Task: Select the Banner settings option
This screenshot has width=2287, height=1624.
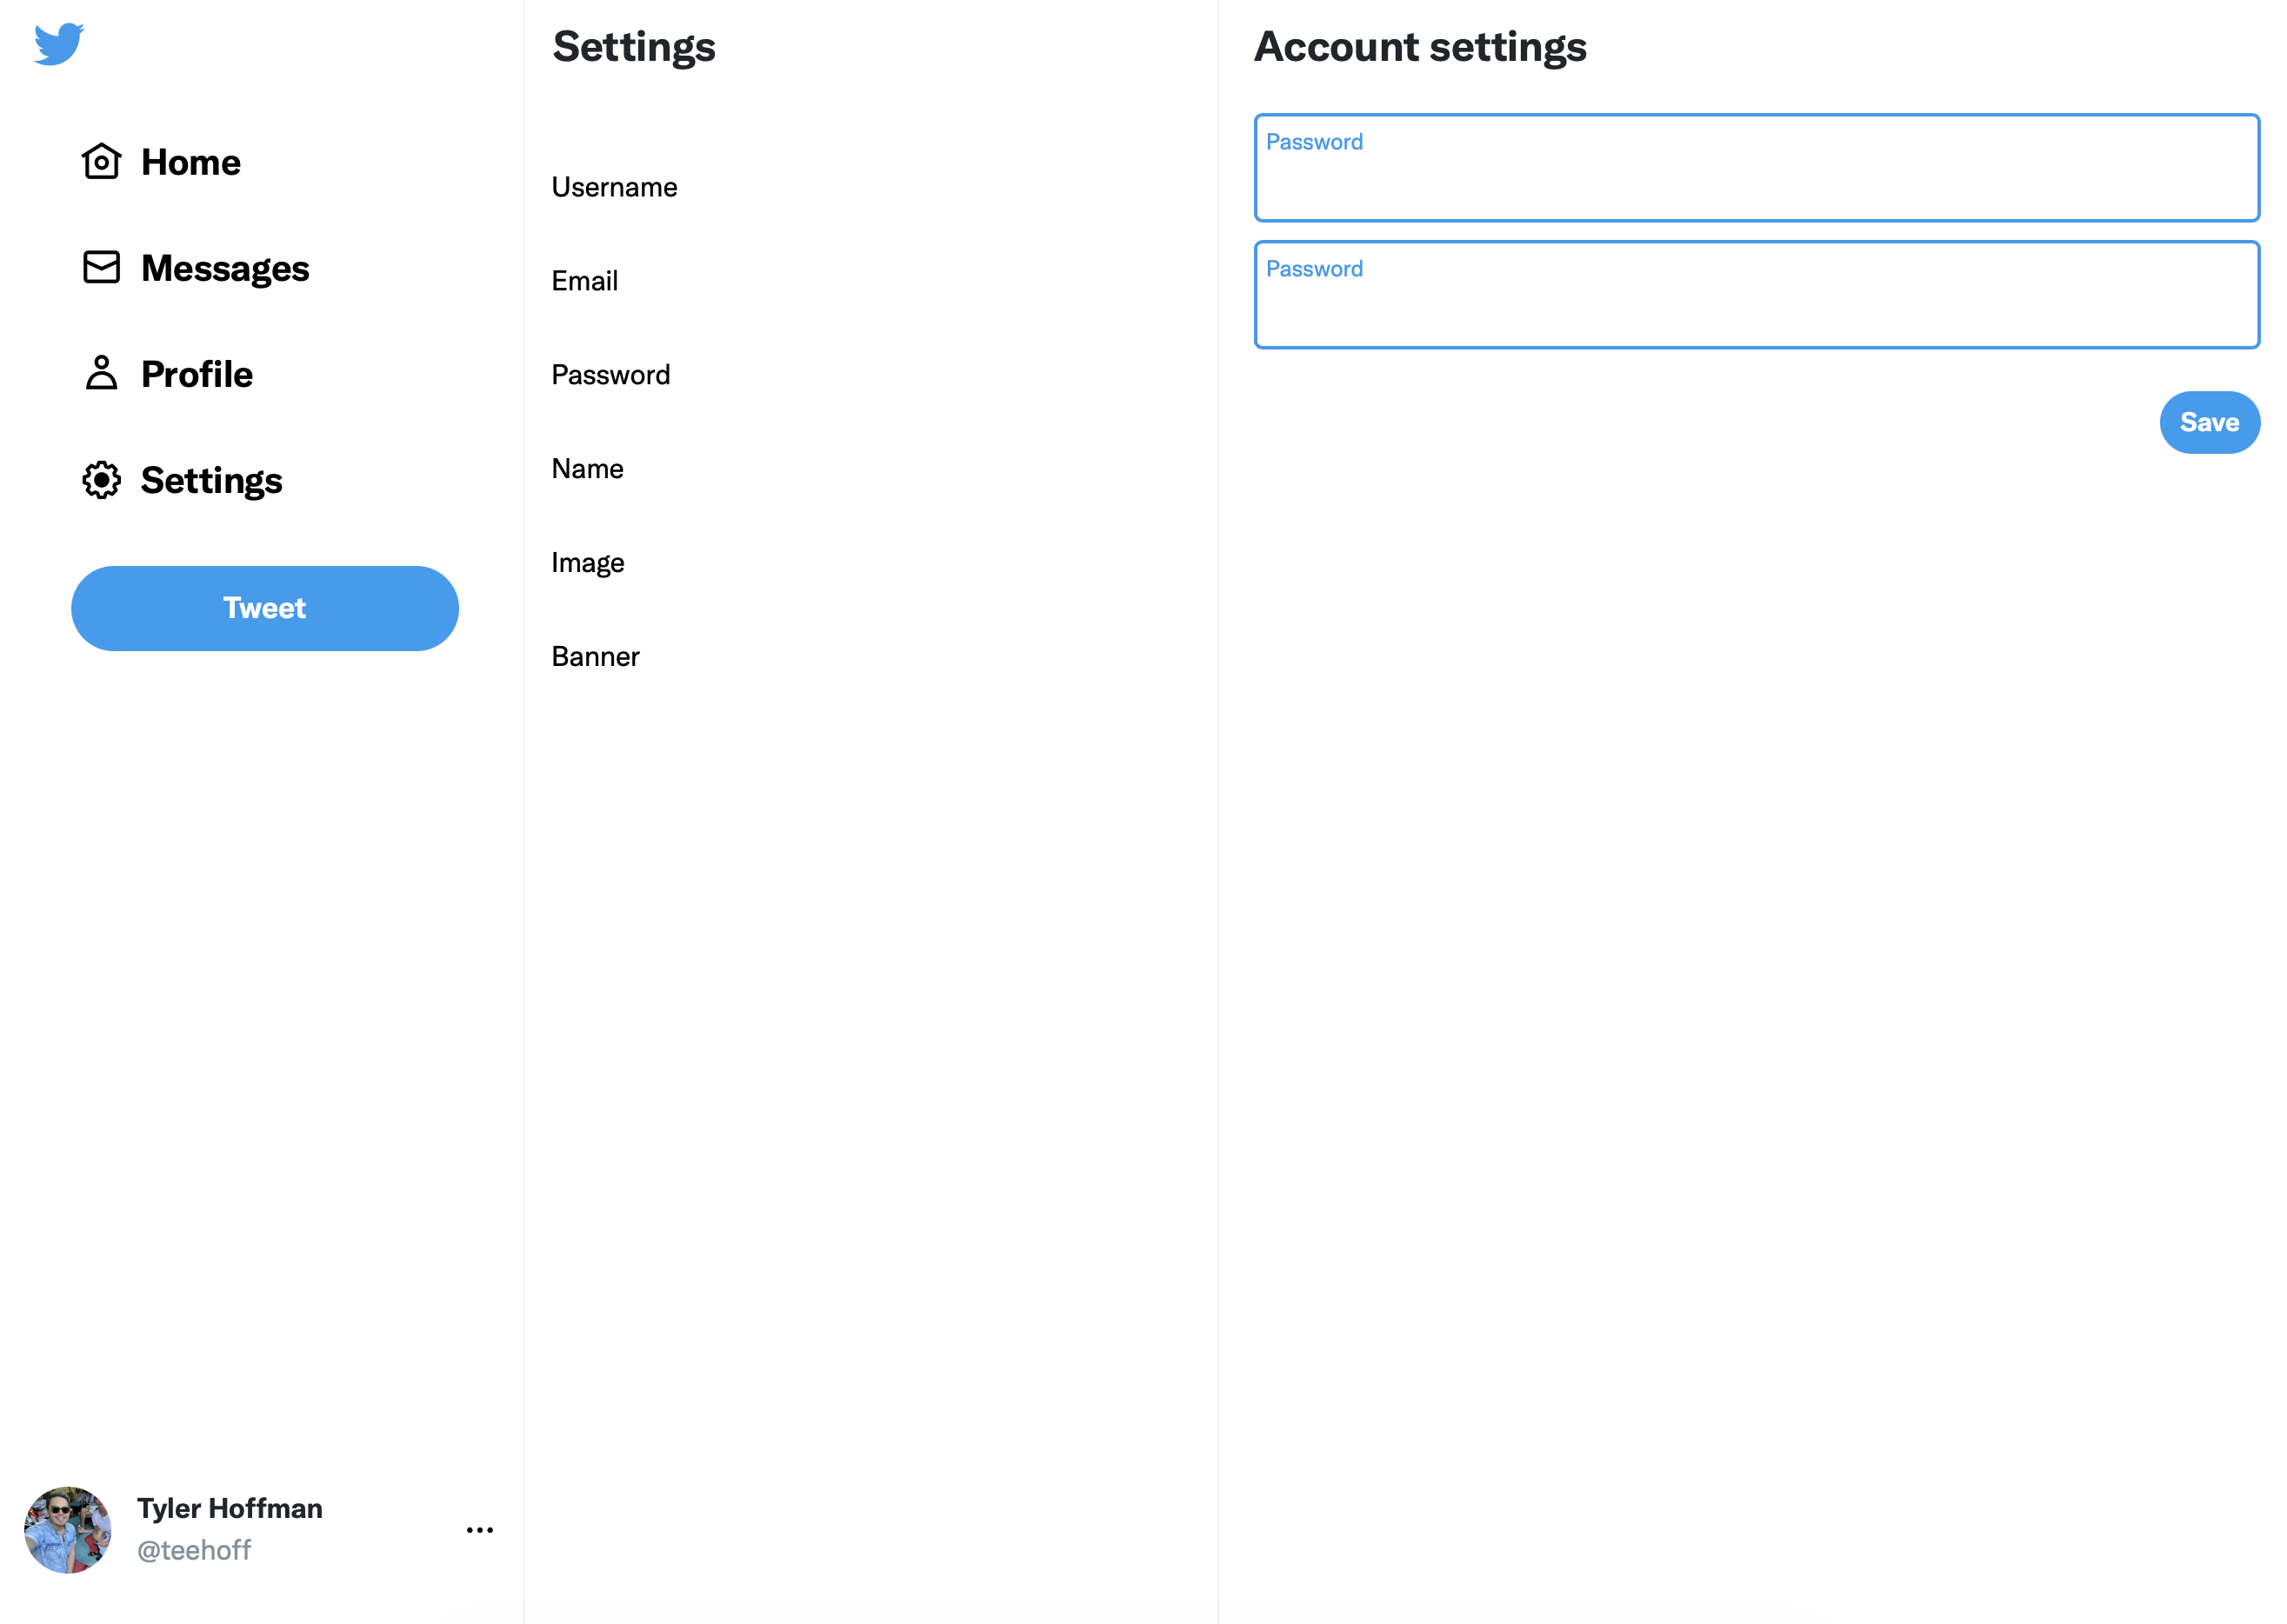Action: click(x=595, y=657)
